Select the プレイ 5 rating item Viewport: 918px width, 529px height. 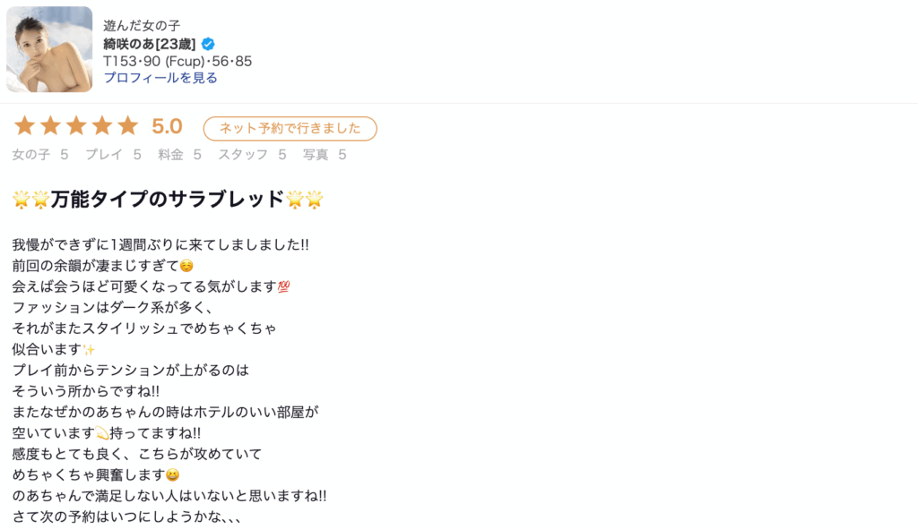[113, 155]
